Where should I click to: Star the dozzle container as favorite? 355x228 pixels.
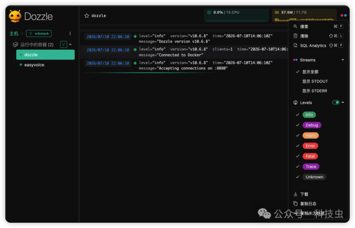pyautogui.click(x=87, y=16)
